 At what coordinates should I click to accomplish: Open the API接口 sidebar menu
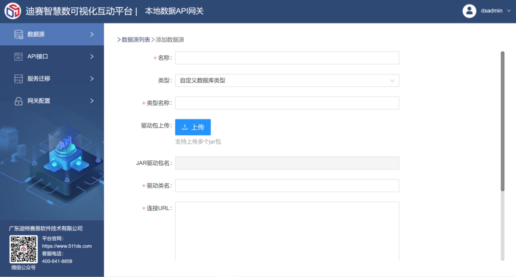coord(52,56)
